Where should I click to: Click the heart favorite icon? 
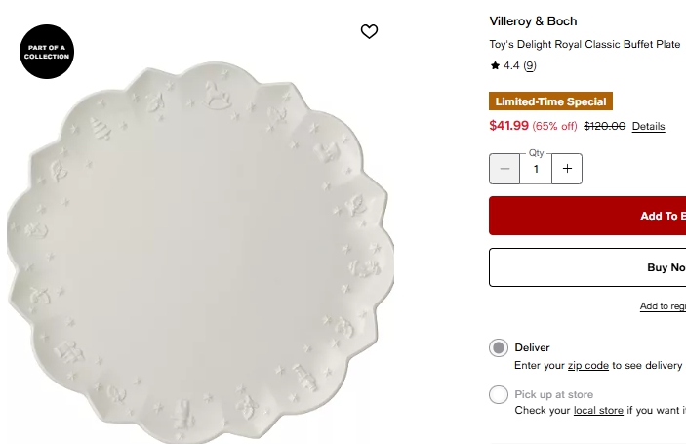(369, 32)
